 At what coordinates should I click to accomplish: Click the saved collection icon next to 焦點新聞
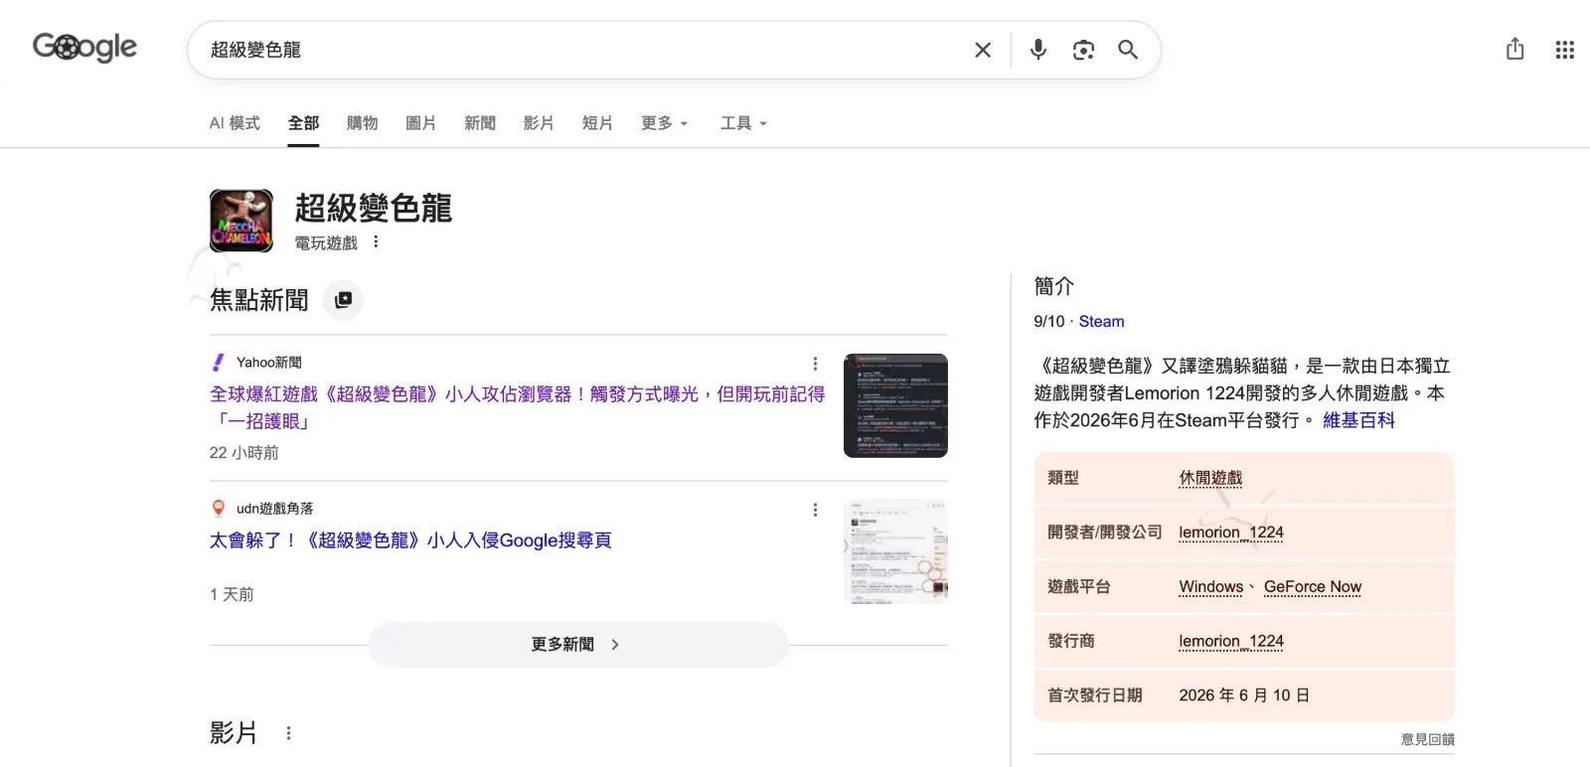pos(344,300)
